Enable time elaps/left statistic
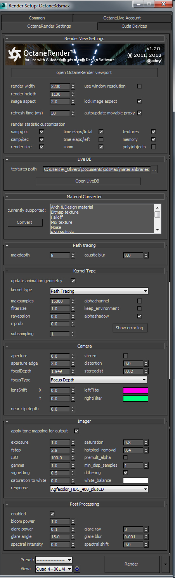This screenshot has height=578, width=175. (101, 139)
